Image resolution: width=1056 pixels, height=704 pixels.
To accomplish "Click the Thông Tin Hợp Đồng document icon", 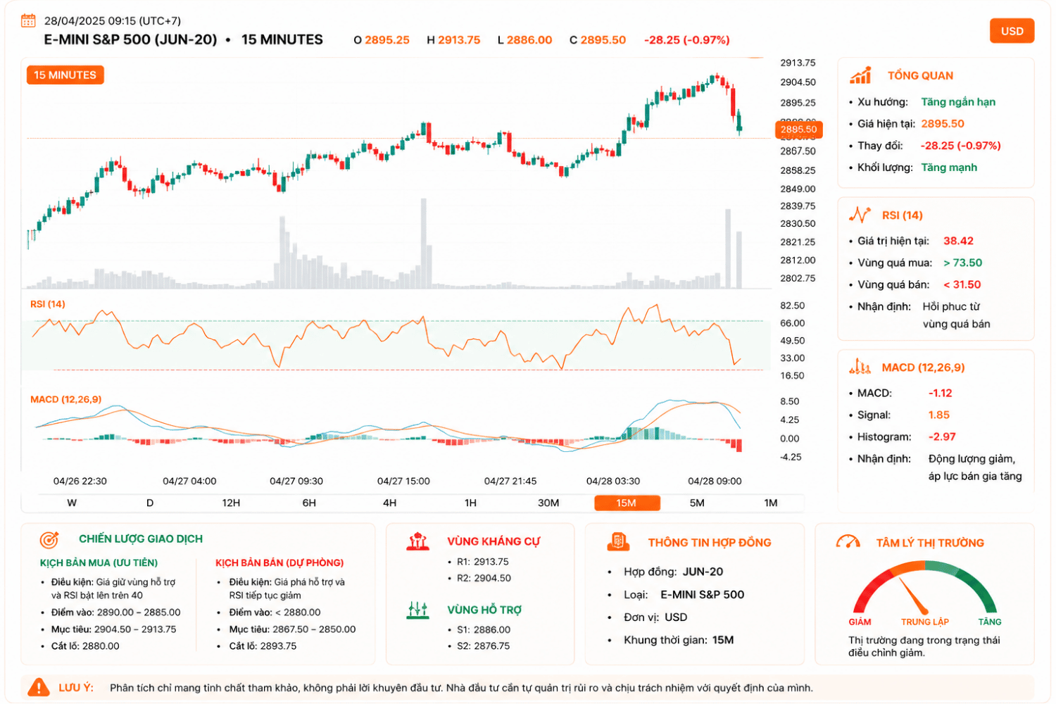I will pos(618,542).
